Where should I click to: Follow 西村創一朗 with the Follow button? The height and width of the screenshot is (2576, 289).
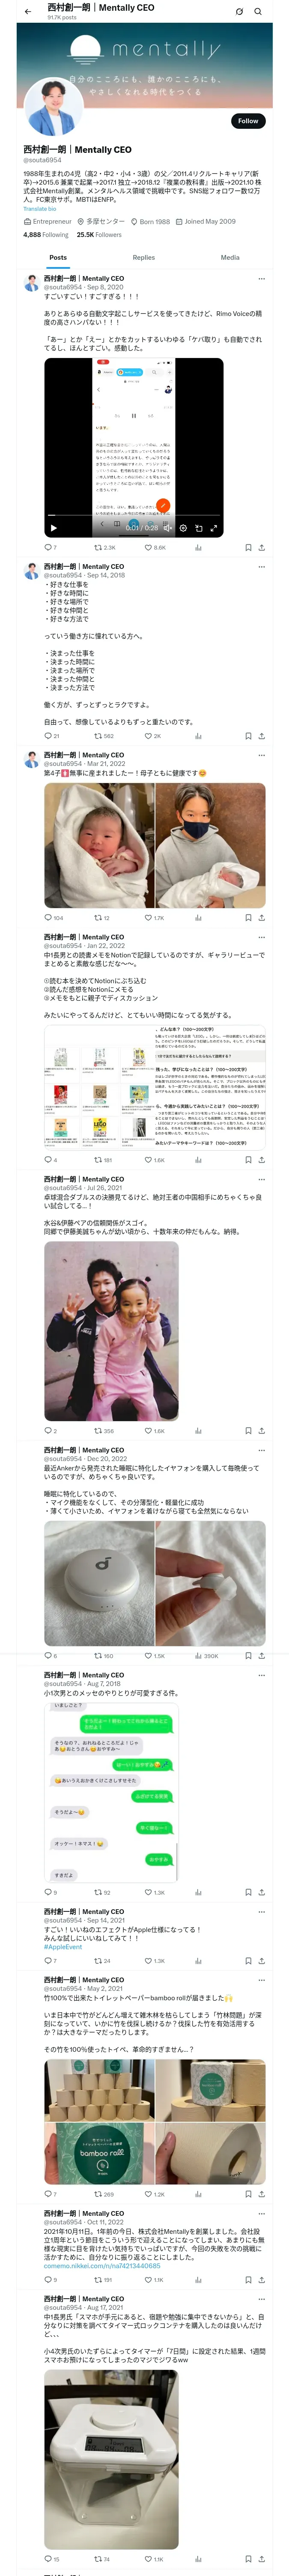(x=247, y=120)
